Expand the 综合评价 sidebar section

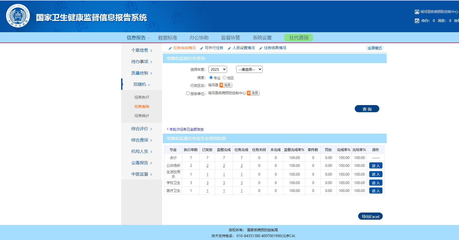(141, 129)
